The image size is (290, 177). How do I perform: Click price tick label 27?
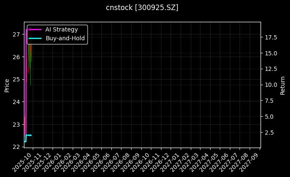point(16,34)
